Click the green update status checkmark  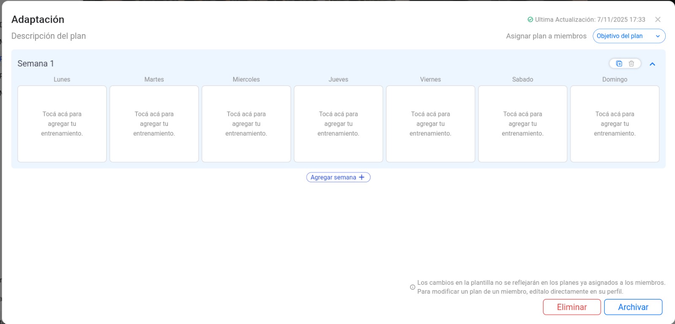pos(530,20)
